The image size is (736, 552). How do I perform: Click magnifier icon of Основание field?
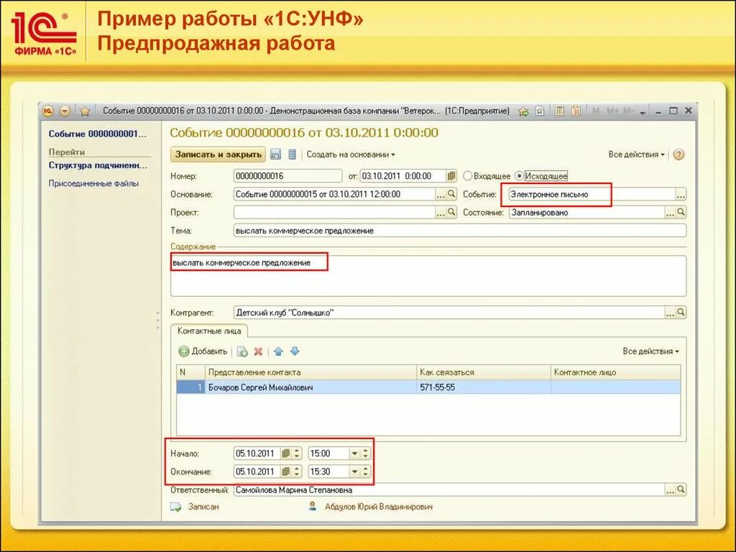(x=451, y=194)
